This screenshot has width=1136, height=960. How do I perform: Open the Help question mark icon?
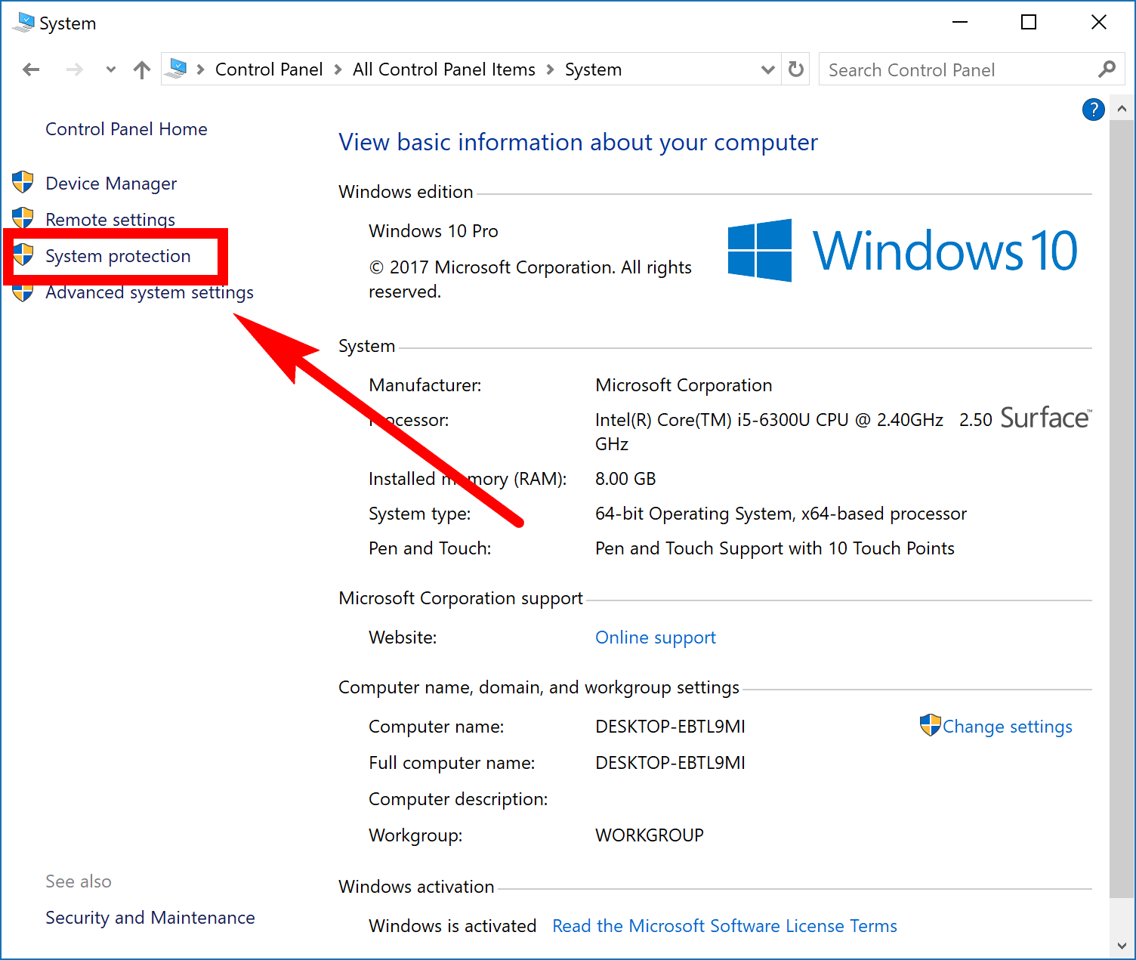coord(1093,110)
